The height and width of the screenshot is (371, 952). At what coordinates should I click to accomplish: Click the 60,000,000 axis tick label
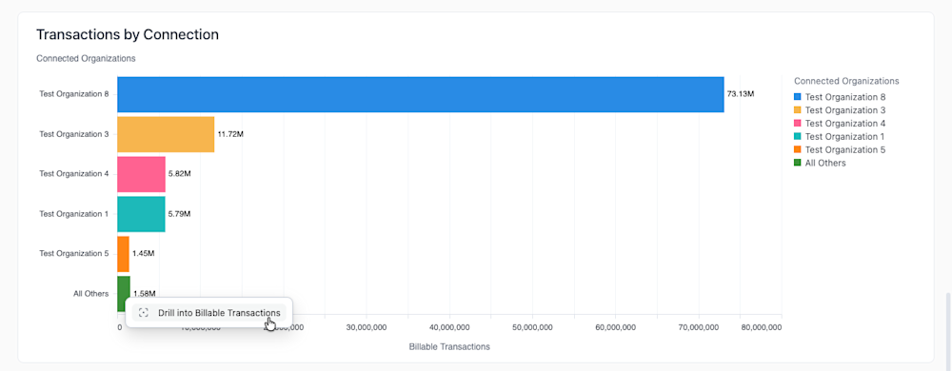(x=615, y=327)
